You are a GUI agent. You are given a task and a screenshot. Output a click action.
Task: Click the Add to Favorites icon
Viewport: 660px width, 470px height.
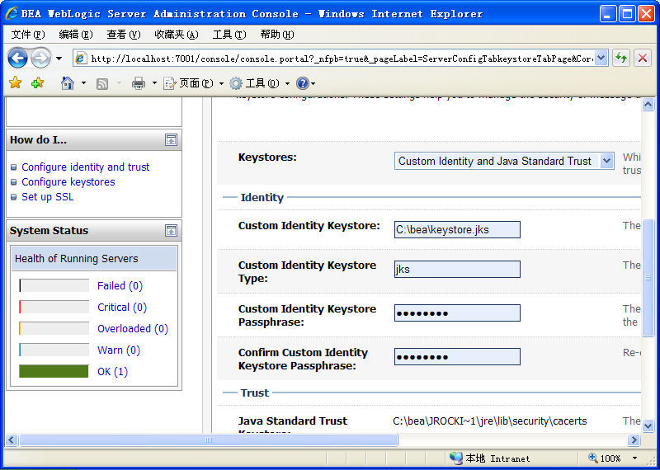(x=37, y=83)
